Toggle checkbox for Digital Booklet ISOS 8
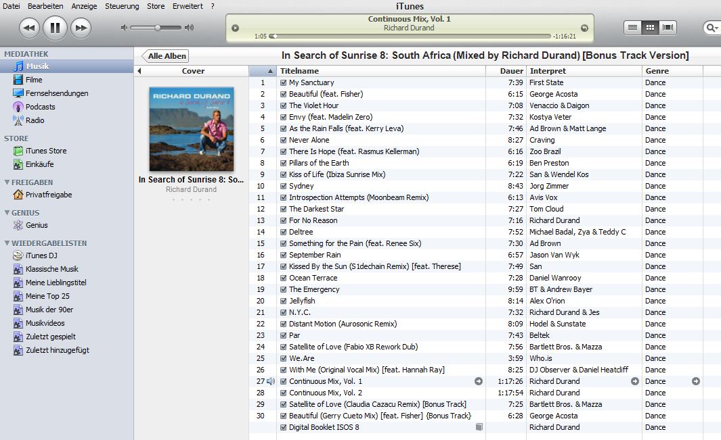The image size is (721, 440). pyautogui.click(x=284, y=428)
